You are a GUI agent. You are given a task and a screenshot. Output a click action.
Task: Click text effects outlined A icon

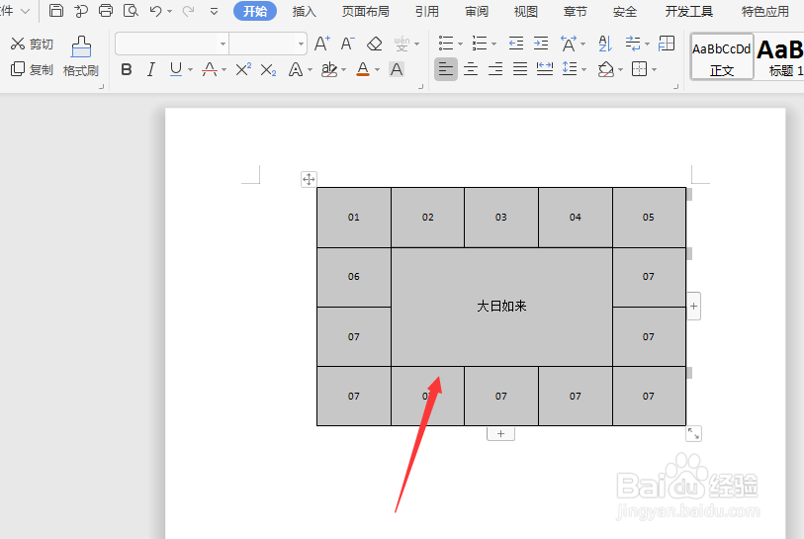point(296,69)
